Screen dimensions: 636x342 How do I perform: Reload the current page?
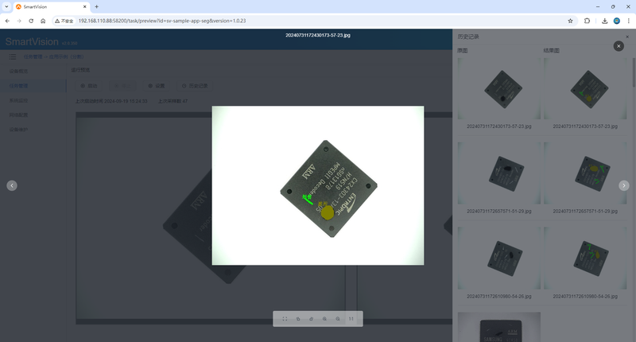[31, 21]
